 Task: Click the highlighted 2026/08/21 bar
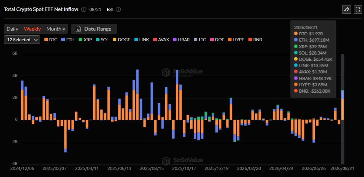tap(342, 105)
